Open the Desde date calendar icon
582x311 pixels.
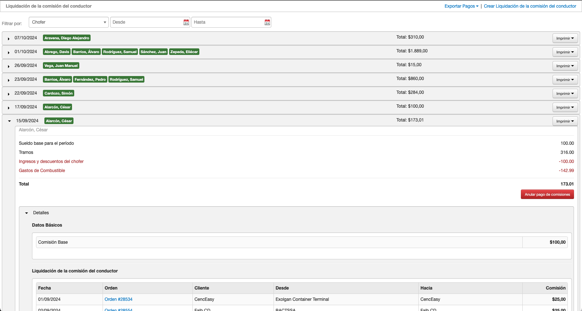pos(186,23)
